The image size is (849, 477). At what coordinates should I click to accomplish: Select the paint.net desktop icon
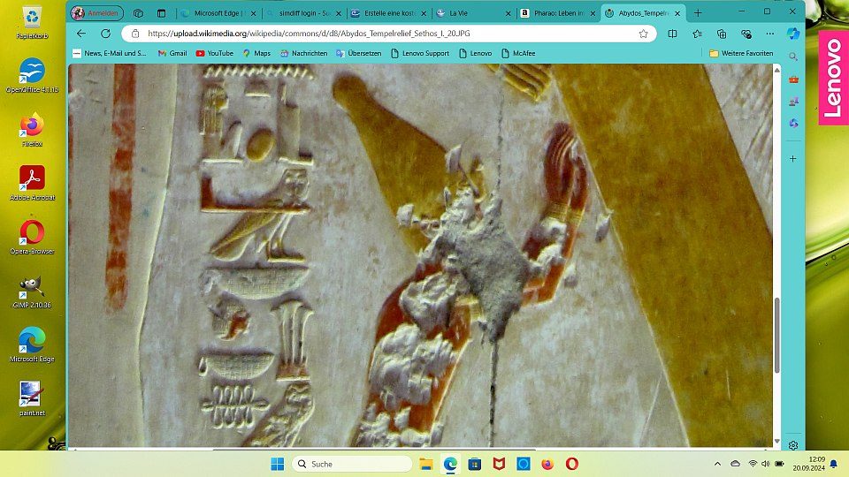(x=33, y=398)
